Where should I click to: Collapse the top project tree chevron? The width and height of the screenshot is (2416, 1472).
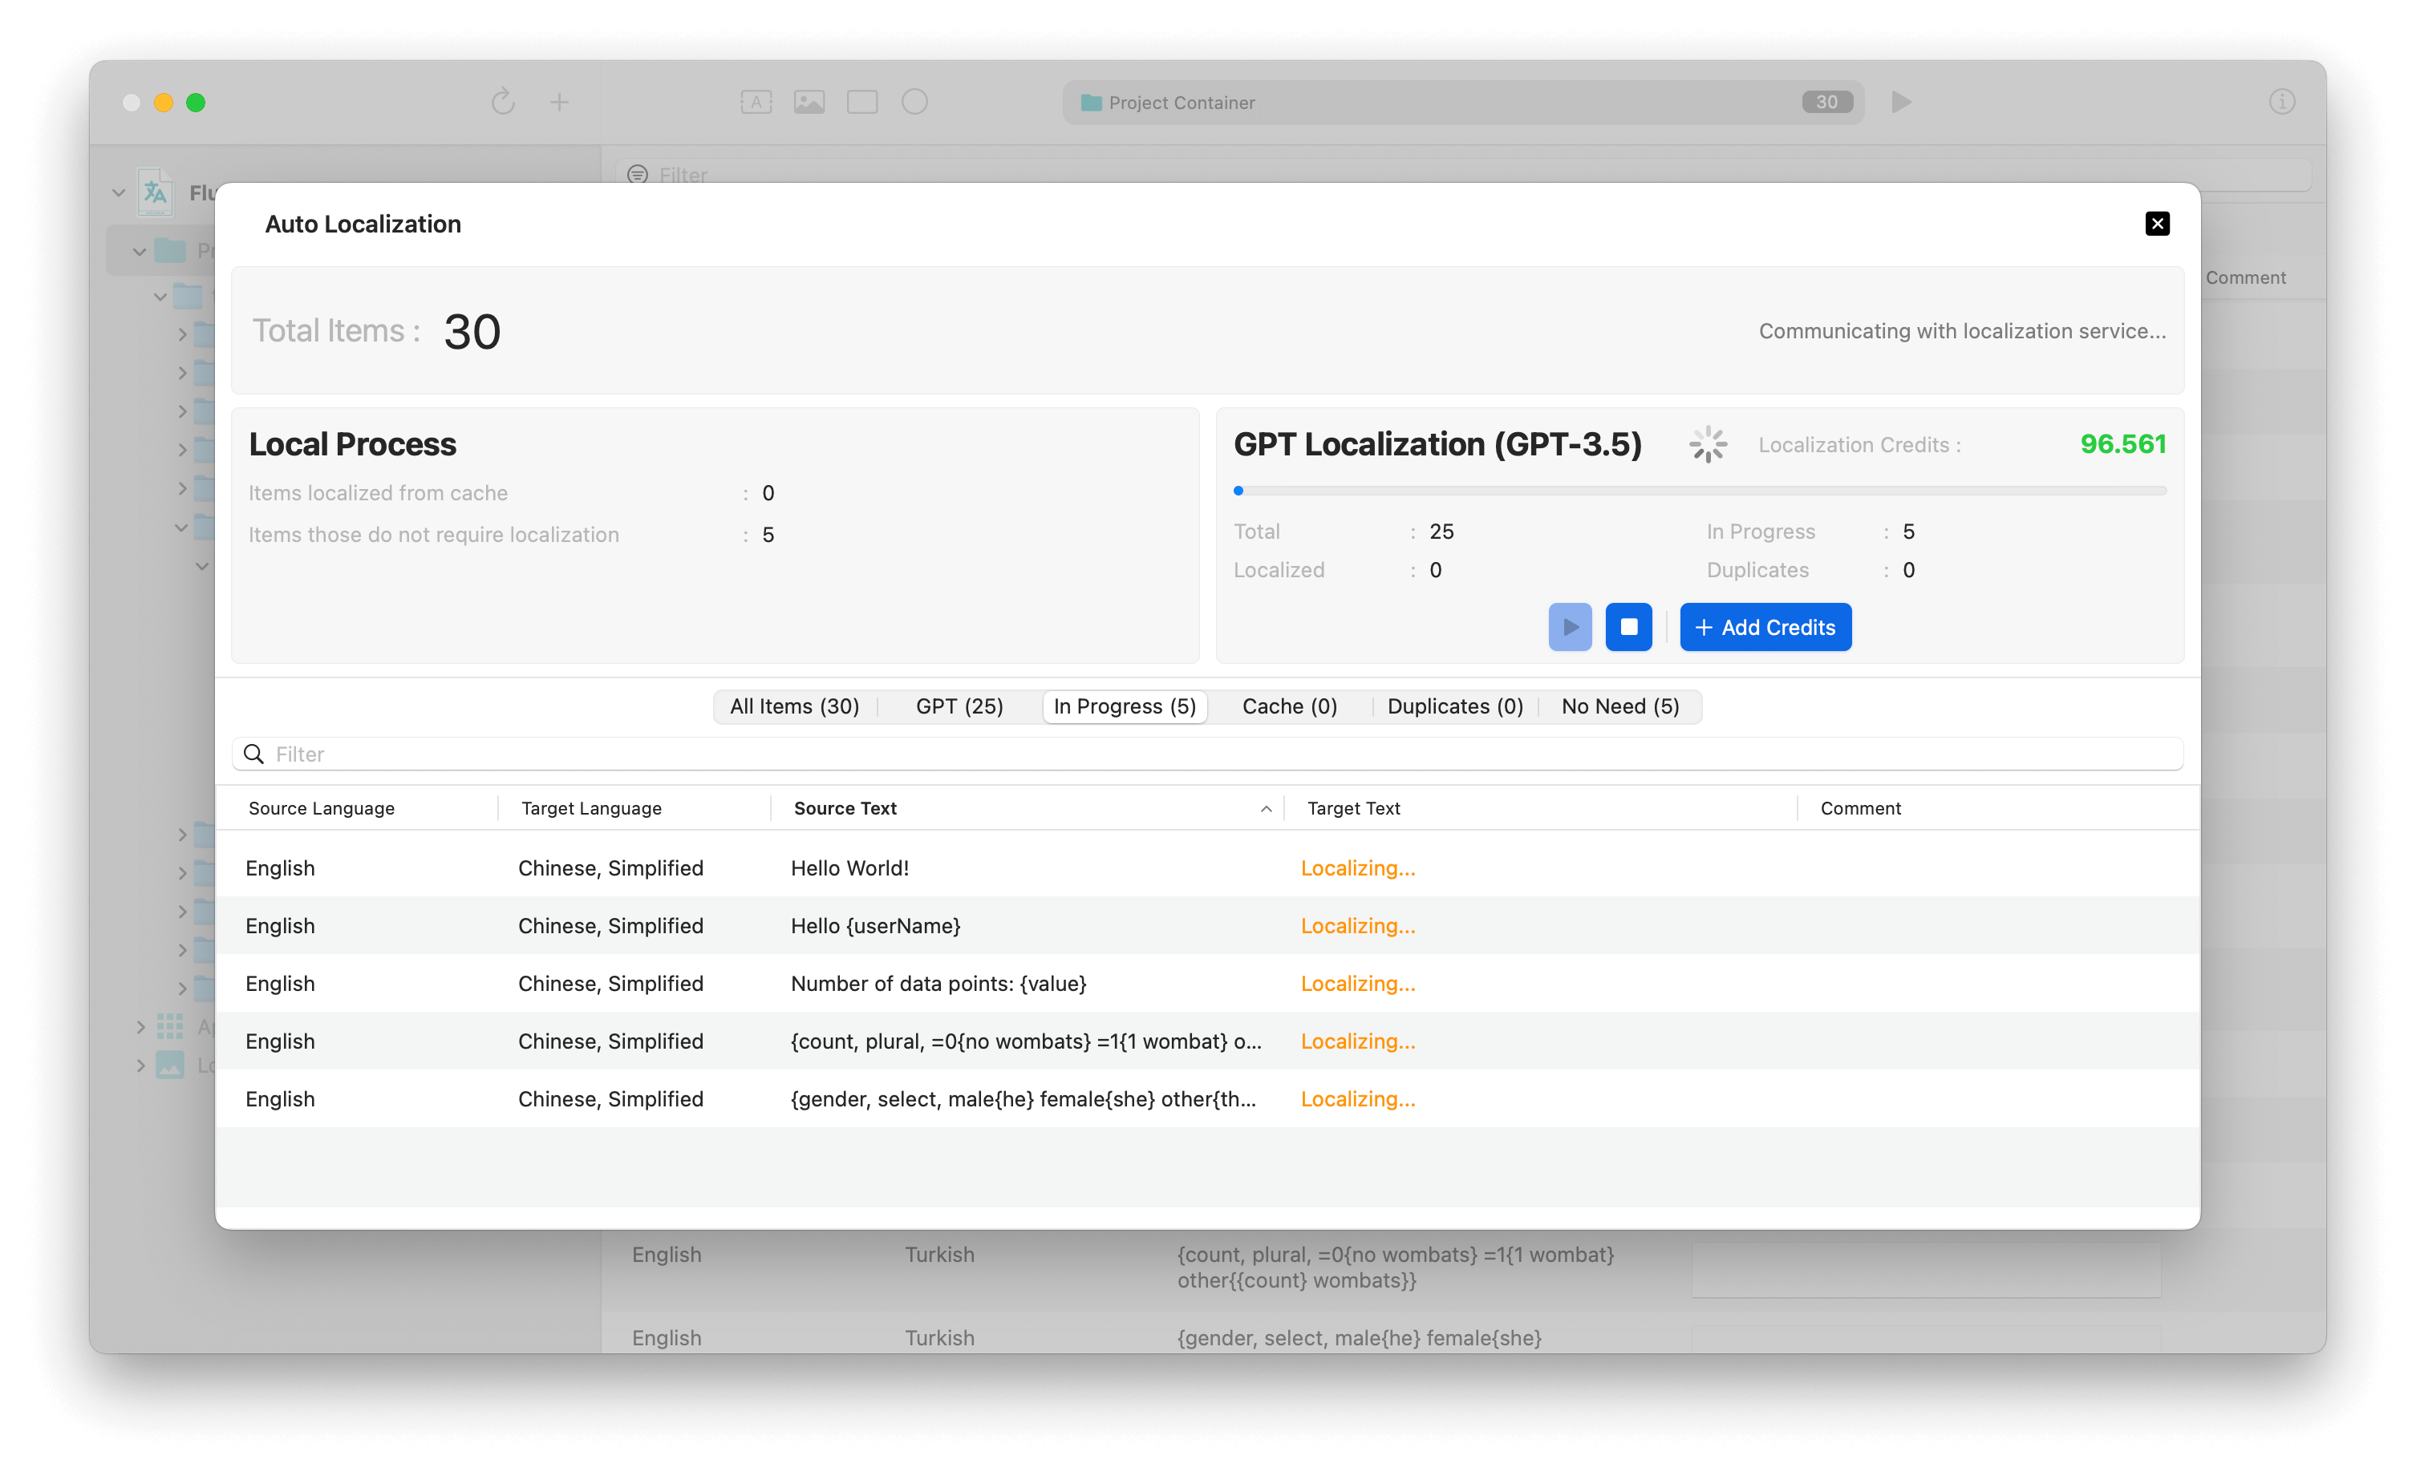pos(119,193)
